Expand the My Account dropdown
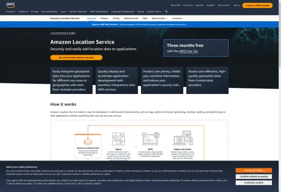Screen dimensions: 281x192 (x=224, y=6)
